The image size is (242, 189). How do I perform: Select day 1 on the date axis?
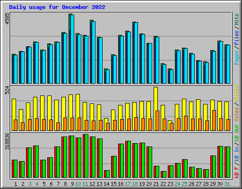[16, 184]
